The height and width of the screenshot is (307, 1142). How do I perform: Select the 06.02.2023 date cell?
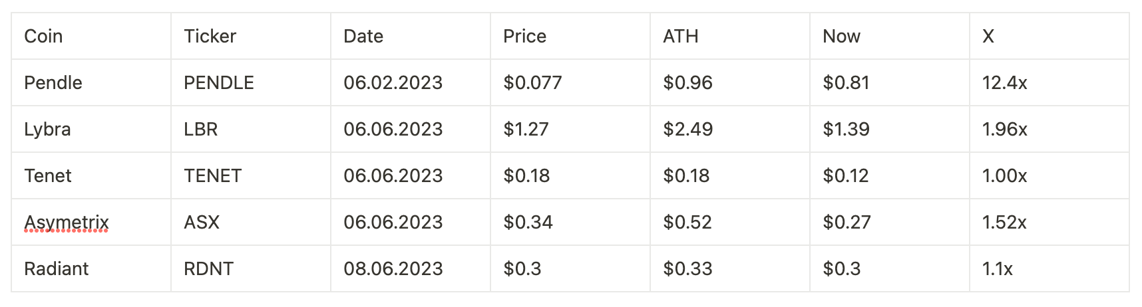pos(411,82)
